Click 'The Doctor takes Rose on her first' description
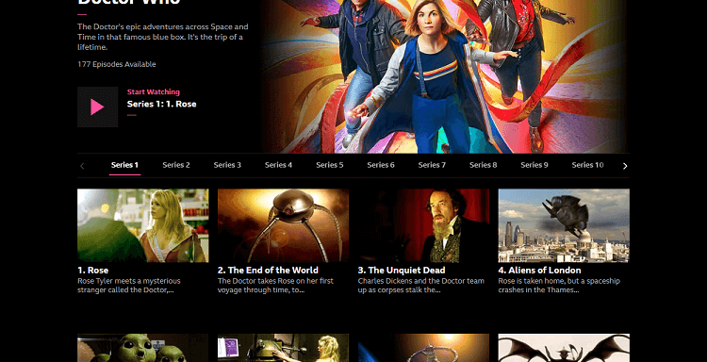The image size is (707, 362). click(275, 286)
